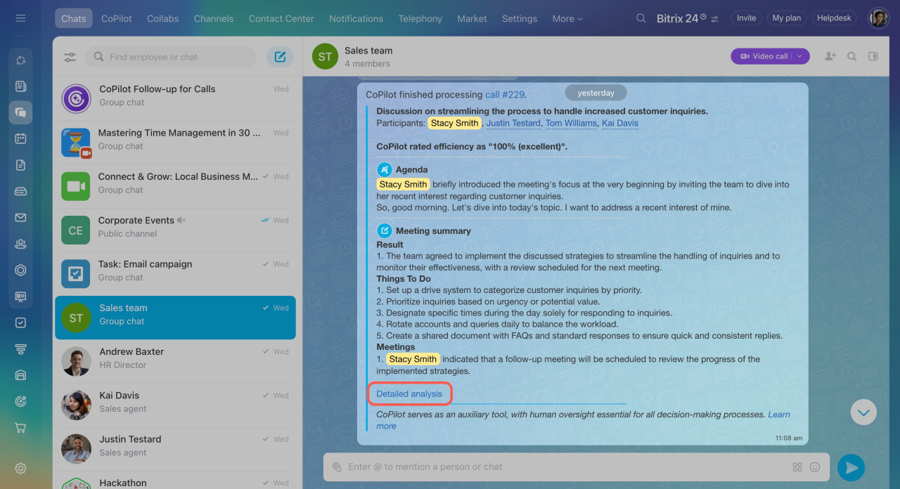Toggle the hamburger main menu

click(20, 18)
